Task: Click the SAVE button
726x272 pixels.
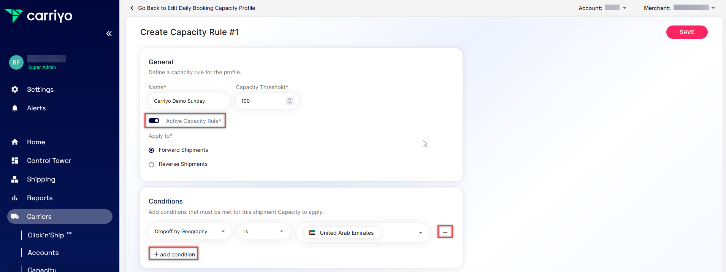Action: click(686, 32)
